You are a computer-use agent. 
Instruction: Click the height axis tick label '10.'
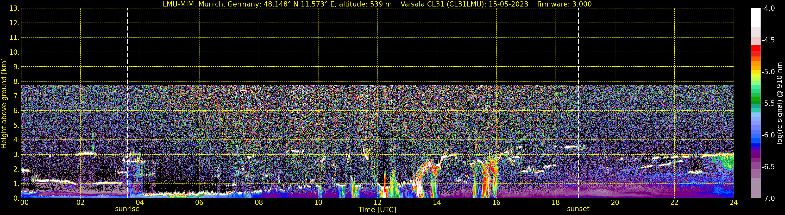14,52
